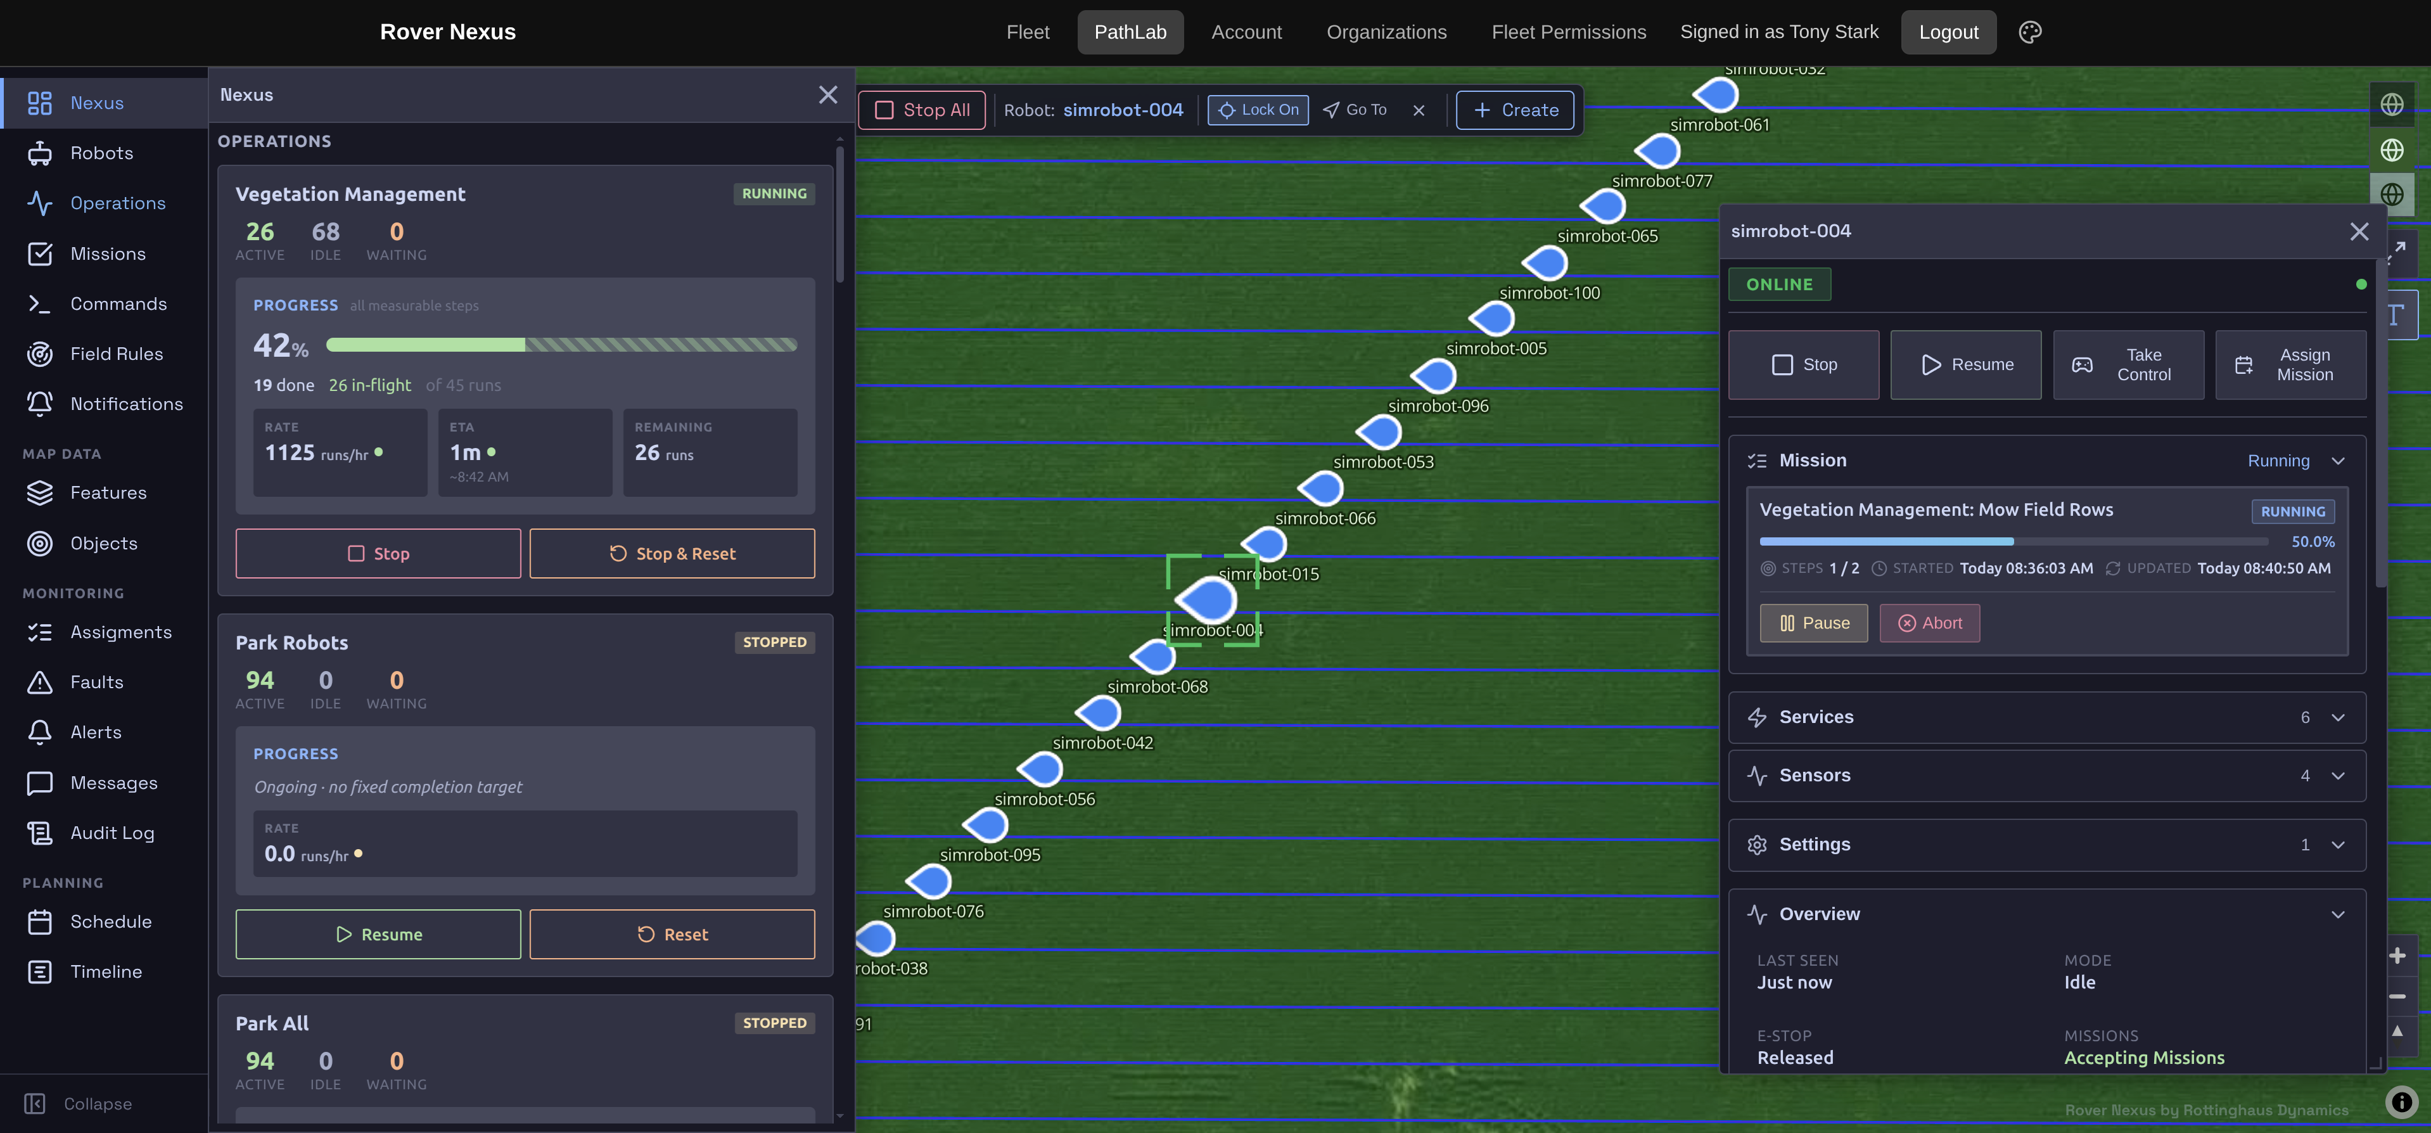The height and width of the screenshot is (1133, 2431).
Task: Open Robots in the sidebar
Action: tap(104, 153)
